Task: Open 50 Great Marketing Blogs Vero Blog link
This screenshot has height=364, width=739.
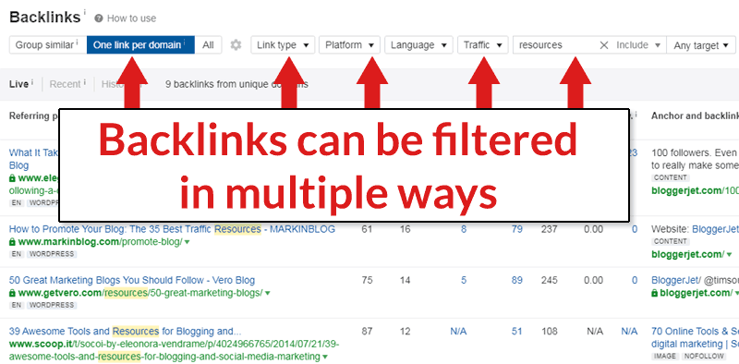Action: tap(132, 280)
